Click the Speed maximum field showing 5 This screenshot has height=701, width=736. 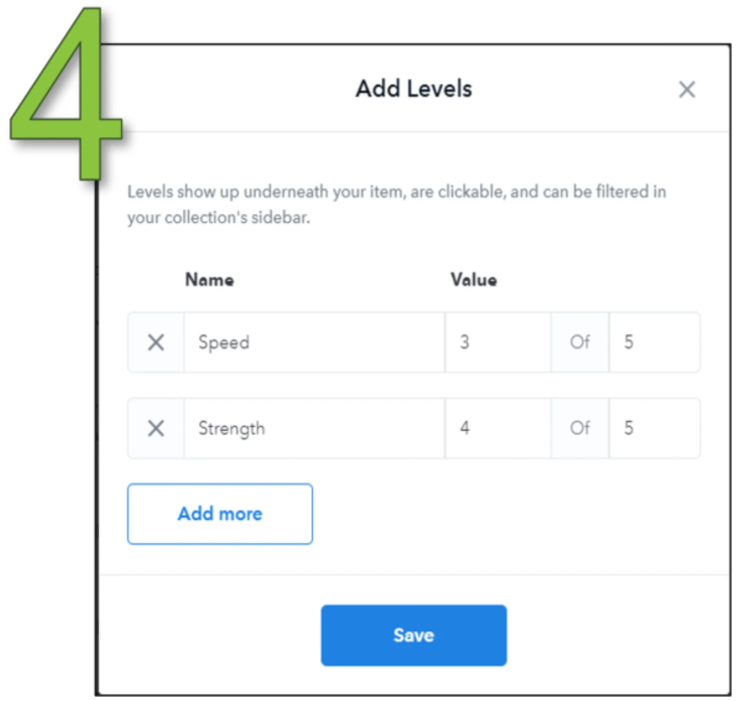654,343
